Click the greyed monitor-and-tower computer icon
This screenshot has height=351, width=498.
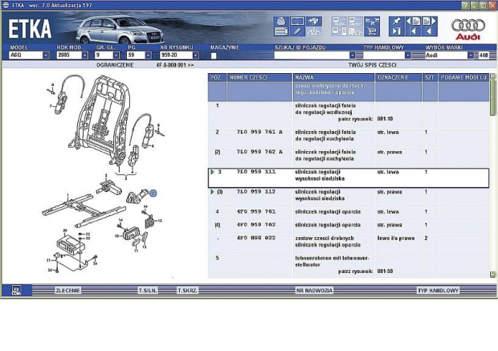pyautogui.click(x=339, y=31)
